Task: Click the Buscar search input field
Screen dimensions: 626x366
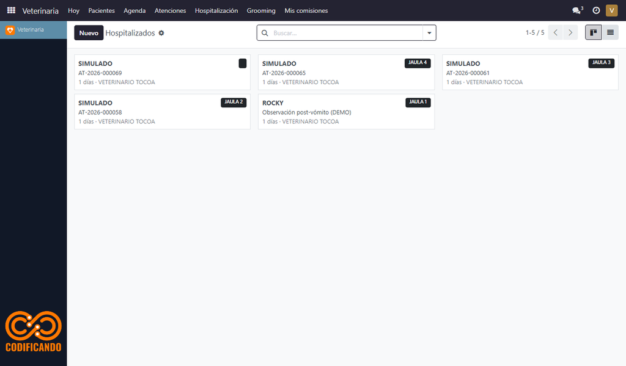Action: coord(346,33)
